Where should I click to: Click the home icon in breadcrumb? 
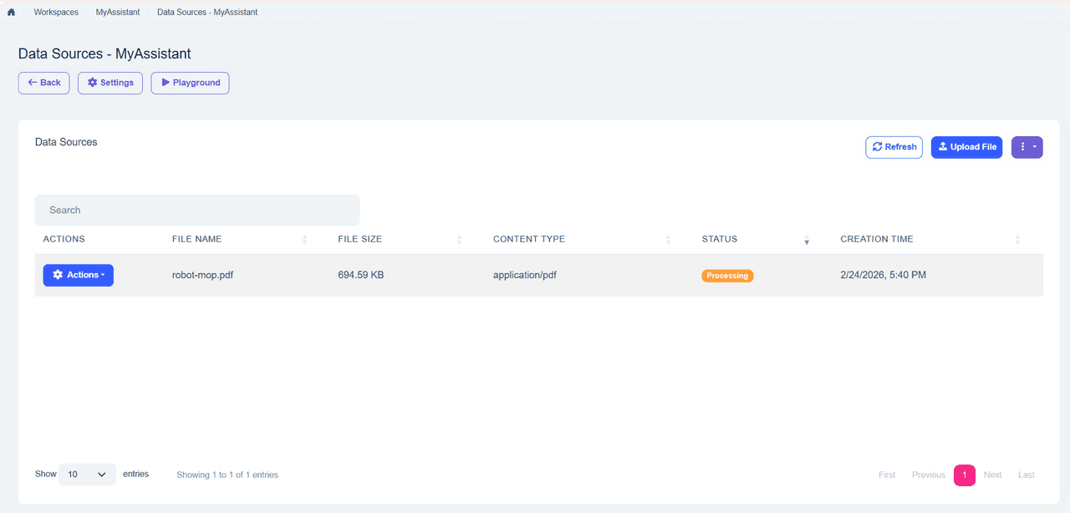click(x=11, y=13)
